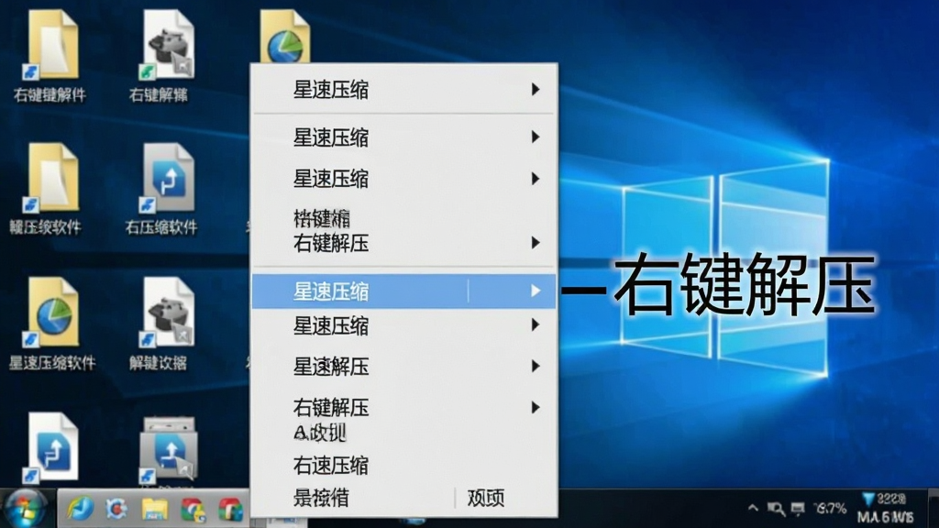
Task: Choose the 右速压缩 menu entry
Action: point(404,465)
